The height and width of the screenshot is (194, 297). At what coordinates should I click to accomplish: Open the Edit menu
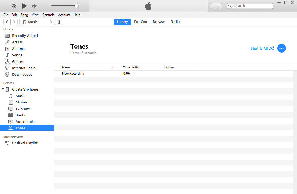click(14, 15)
